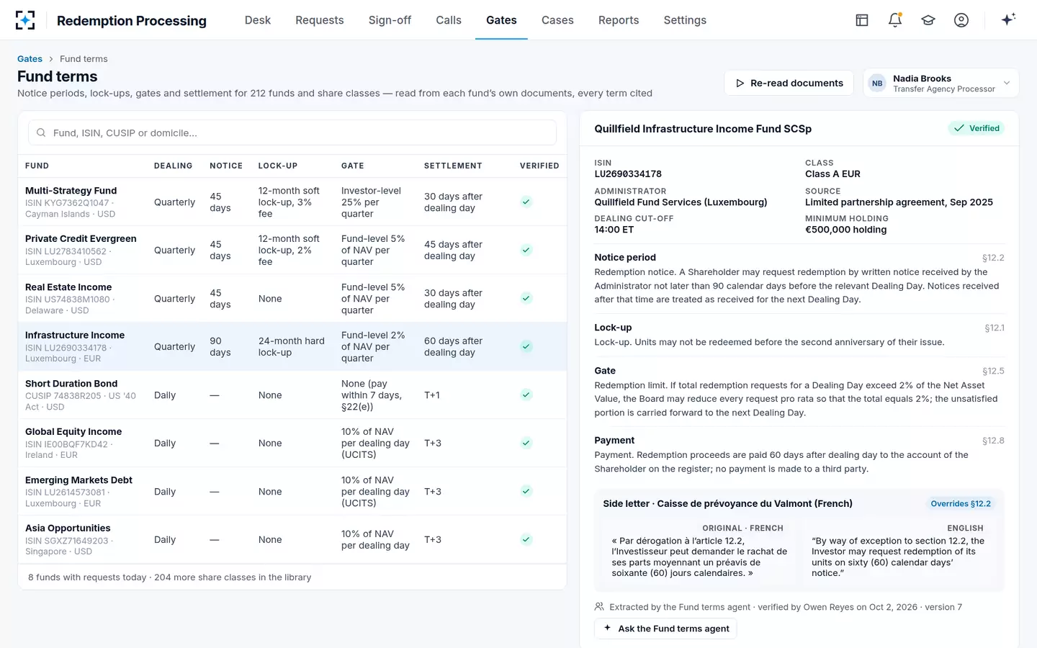
Task: Open the §12.5 citation for Gate
Action: click(x=993, y=371)
